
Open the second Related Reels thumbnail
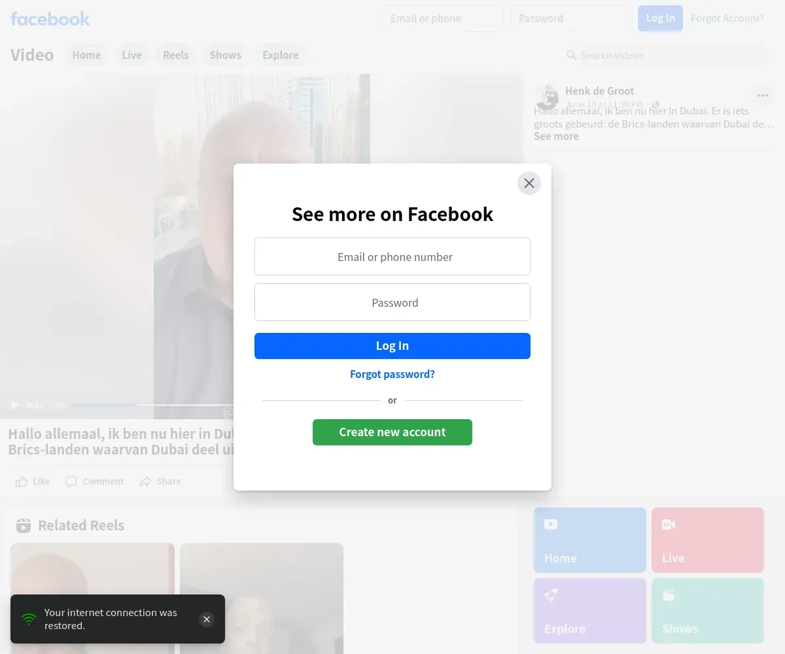(x=262, y=598)
